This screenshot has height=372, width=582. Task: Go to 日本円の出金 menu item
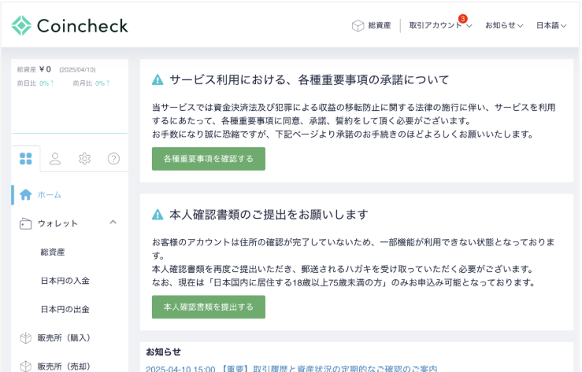coord(65,309)
